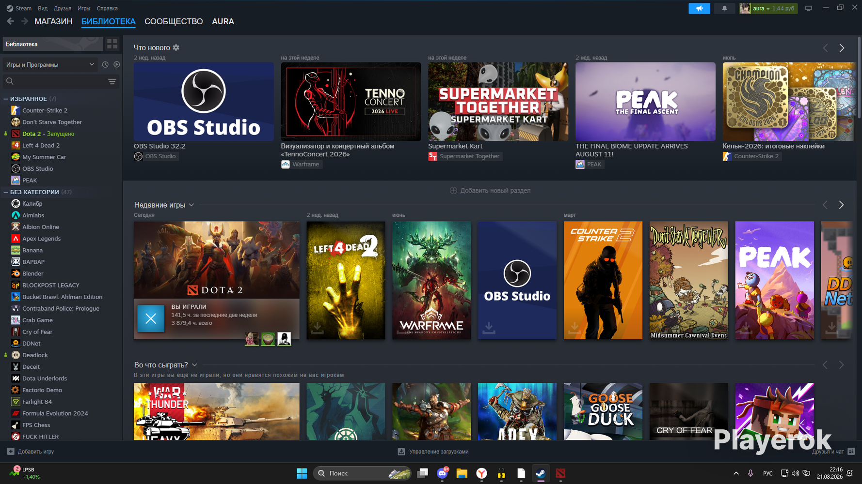Open the Dota 2 taskbar icon
Screen dimensions: 862x484
click(x=560, y=473)
